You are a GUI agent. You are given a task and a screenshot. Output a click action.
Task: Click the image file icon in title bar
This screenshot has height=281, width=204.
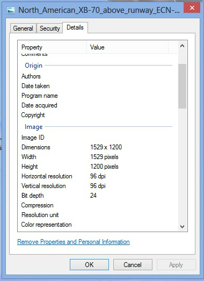click(11, 10)
